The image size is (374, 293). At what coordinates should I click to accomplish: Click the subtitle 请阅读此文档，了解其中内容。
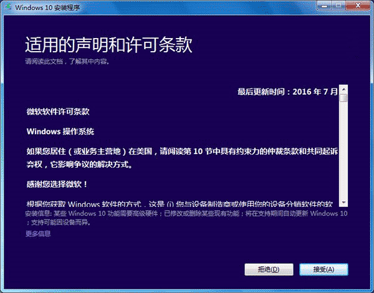click(67, 62)
